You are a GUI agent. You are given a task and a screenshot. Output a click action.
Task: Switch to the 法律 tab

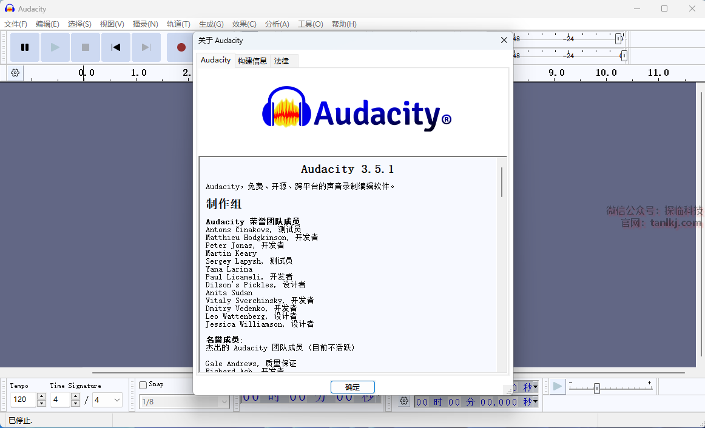tap(282, 61)
